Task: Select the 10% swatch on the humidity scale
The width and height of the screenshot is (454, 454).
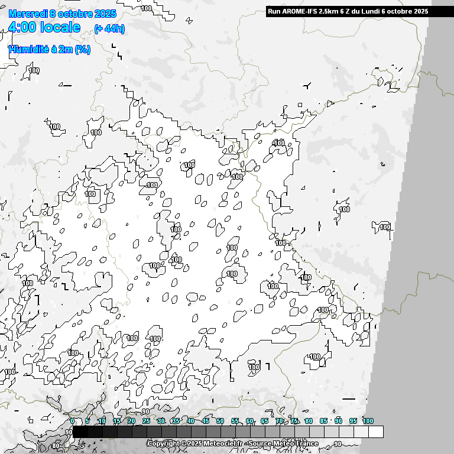Action: 109,432
